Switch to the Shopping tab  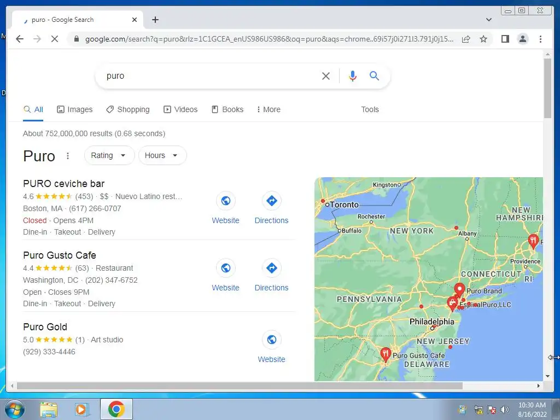click(x=128, y=109)
